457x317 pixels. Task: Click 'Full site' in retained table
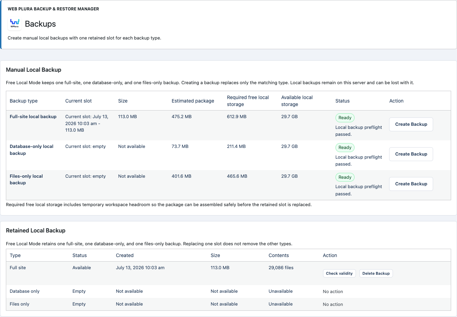point(18,268)
